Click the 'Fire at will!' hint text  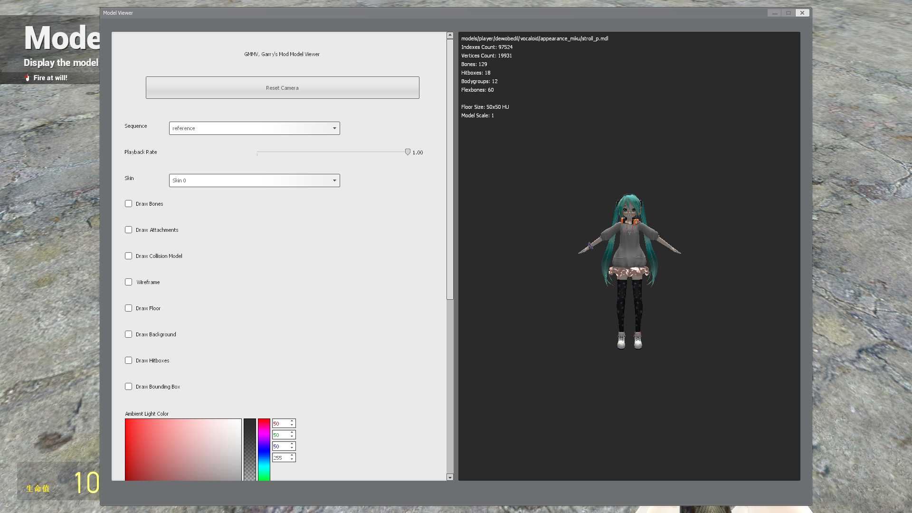click(50, 78)
